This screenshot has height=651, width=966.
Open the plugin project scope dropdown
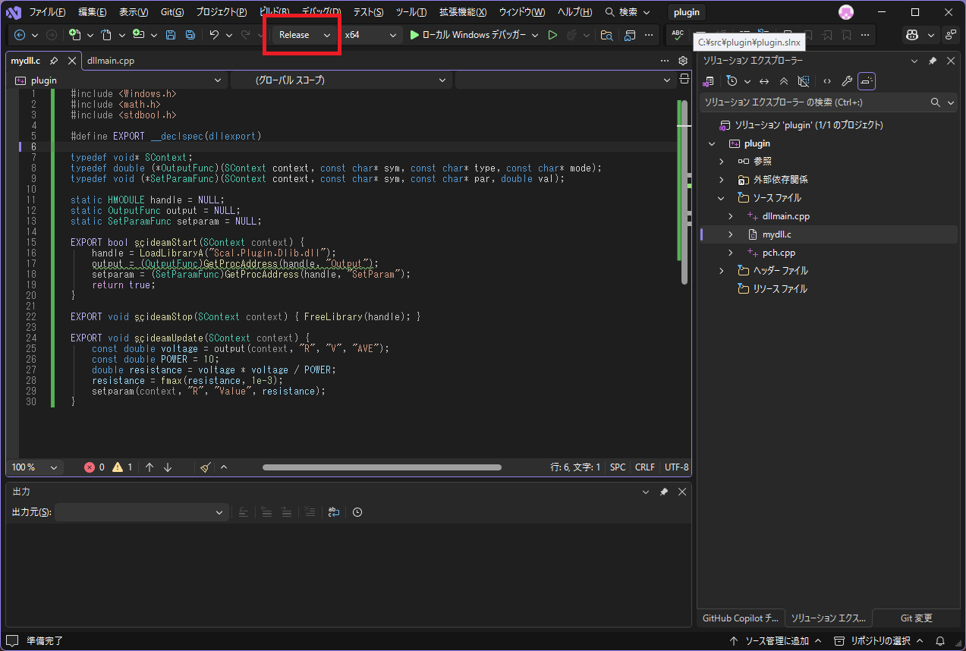[x=118, y=80]
